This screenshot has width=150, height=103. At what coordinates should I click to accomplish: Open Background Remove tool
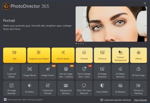66,88
